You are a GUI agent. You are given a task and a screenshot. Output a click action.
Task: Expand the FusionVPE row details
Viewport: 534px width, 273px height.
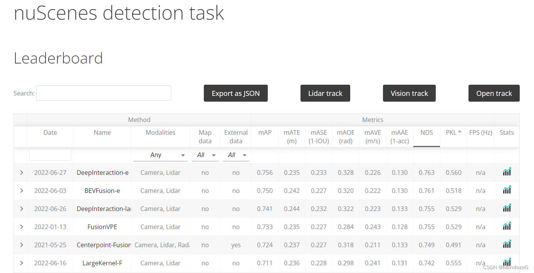tap(22, 227)
